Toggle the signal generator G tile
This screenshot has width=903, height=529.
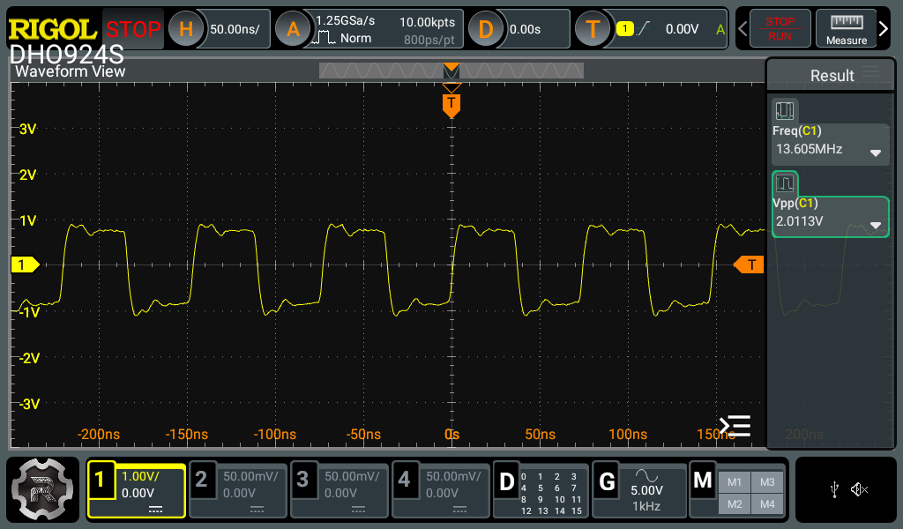[639, 490]
